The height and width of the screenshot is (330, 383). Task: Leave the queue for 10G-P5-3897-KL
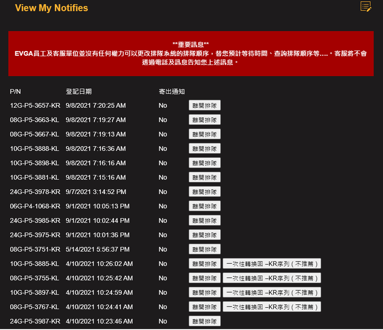coord(205,293)
